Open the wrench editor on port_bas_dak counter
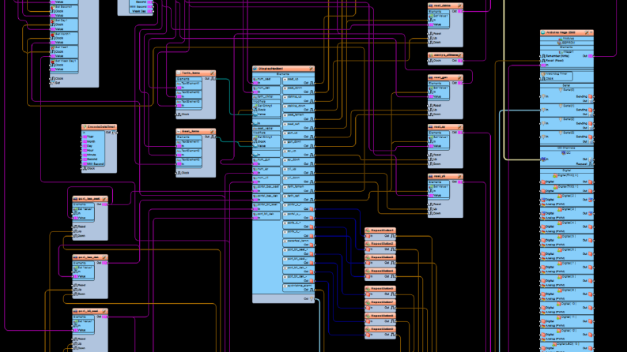Image resolution: width=627 pixels, height=352 pixels. (x=104, y=257)
